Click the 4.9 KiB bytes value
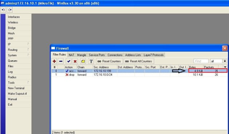The height and width of the screenshot is (134, 229). tap(198, 71)
